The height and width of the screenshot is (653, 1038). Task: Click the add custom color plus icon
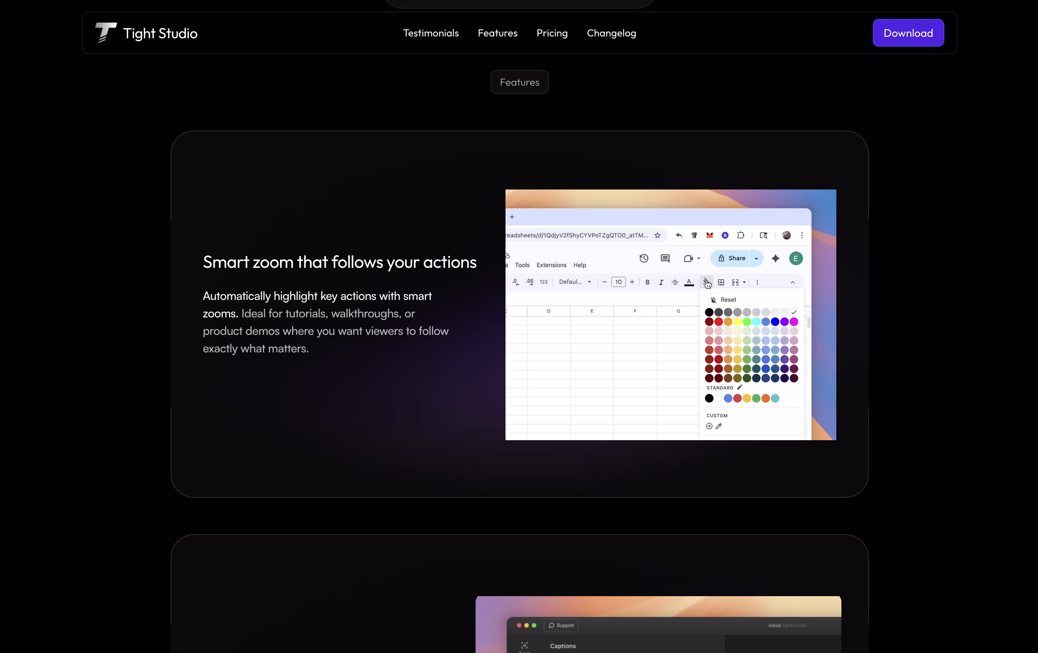pyautogui.click(x=709, y=426)
